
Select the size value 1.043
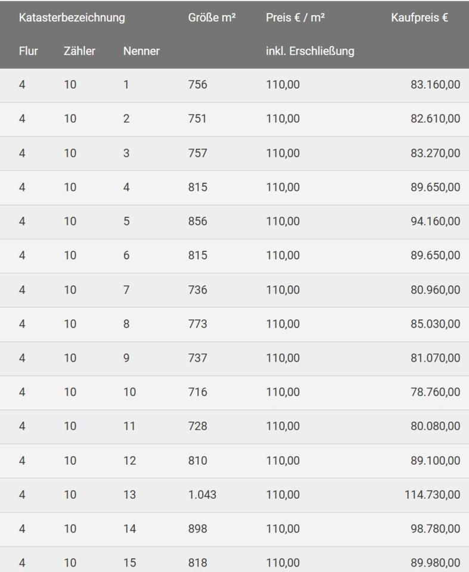pos(202,495)
